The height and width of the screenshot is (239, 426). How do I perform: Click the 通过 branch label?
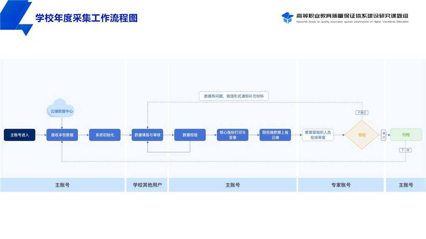click(x=384, y=135)
